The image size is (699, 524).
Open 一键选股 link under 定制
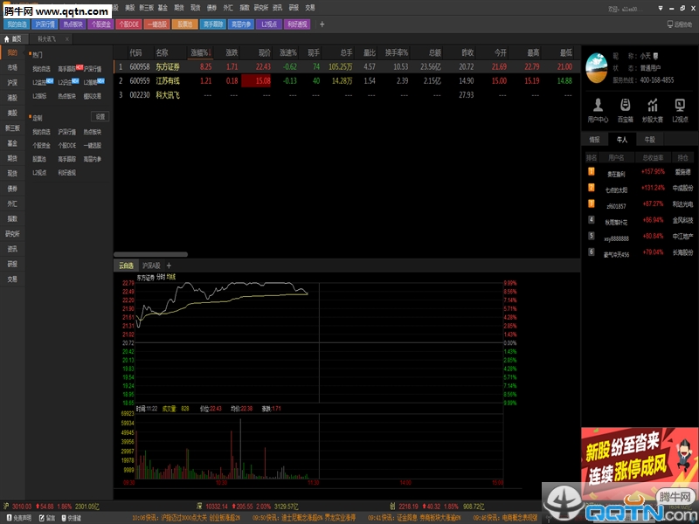click(93, 146)
